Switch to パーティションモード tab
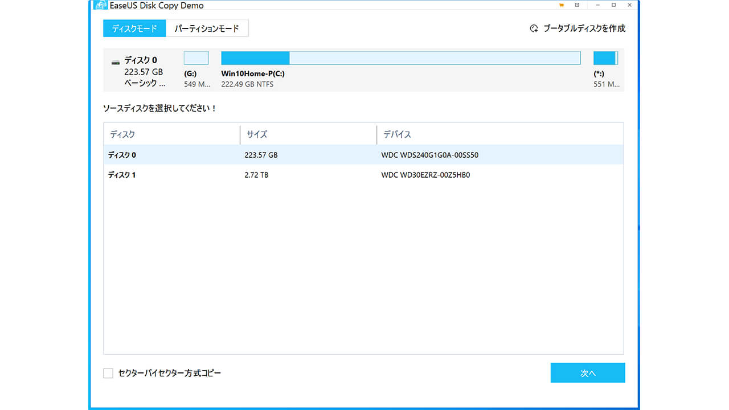 tap(207, 28)
